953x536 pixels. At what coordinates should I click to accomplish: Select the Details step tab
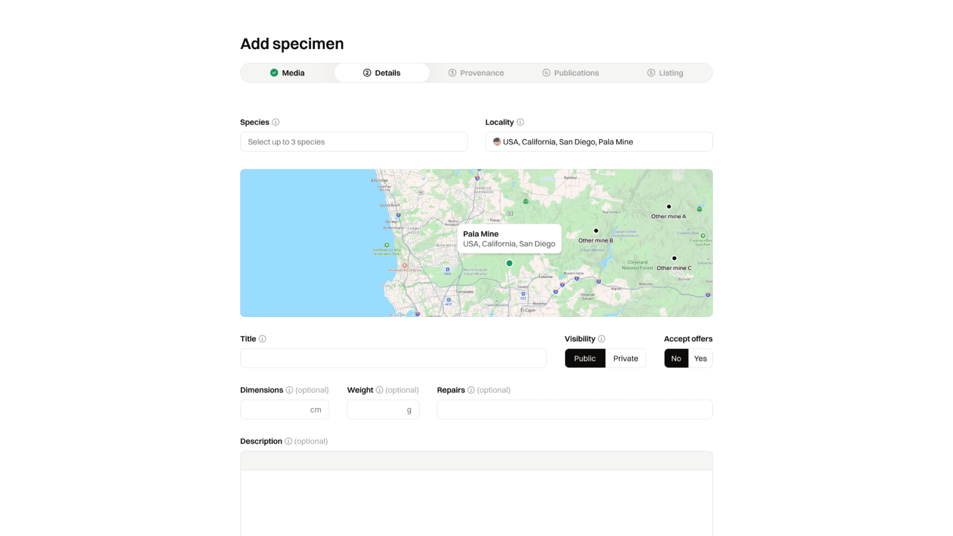382,73
